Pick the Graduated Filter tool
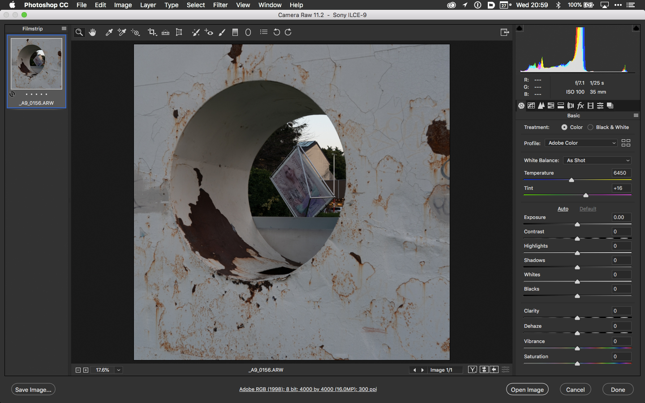Image resolution: width=645 pixels, height=403 pixels. [x=235, y=32]
